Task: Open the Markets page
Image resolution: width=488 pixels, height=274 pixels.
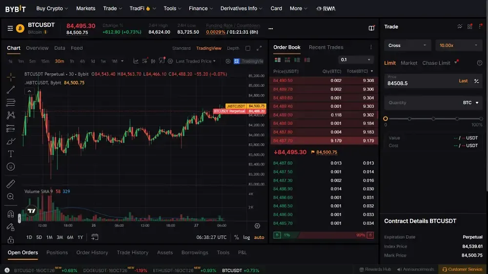Action: click(85, 8)
